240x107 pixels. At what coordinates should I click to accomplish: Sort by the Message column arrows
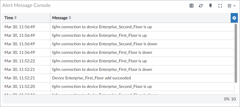point(70,18)
